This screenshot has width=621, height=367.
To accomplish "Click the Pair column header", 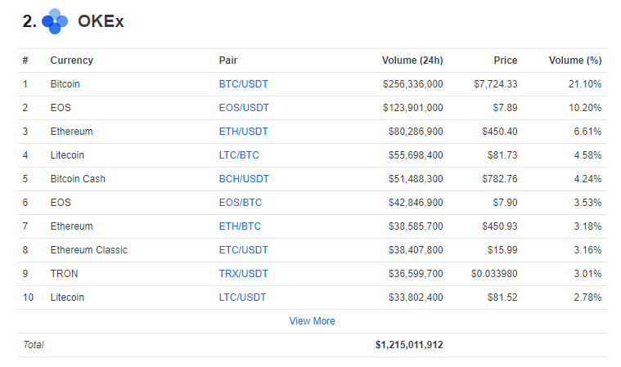I will tap(228, 60).
